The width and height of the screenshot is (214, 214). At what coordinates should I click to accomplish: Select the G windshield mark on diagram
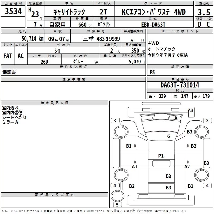(169, 136)
